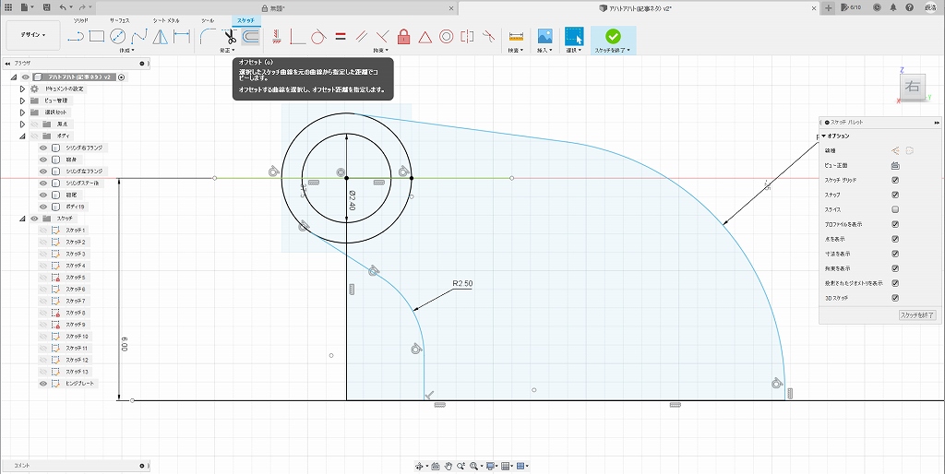The image size is (945, 474).
Task: Open the デザイン workspace dropdown
Action: [33, 35]
